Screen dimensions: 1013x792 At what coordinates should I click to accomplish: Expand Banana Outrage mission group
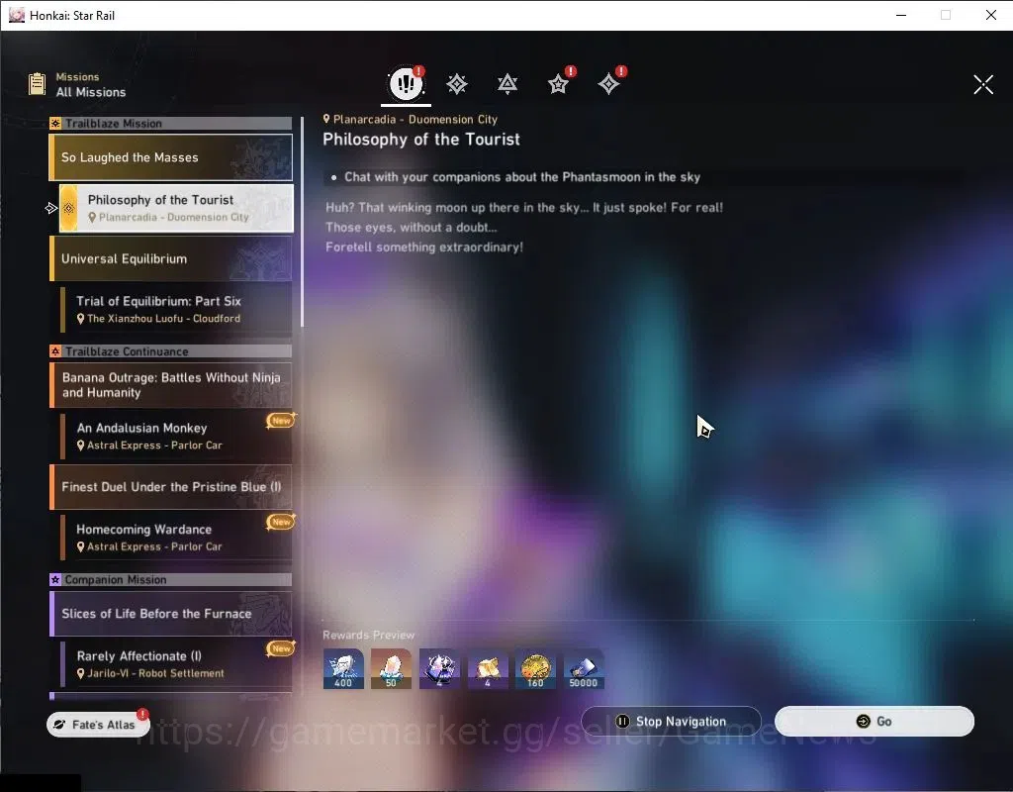tap(170, 385)
